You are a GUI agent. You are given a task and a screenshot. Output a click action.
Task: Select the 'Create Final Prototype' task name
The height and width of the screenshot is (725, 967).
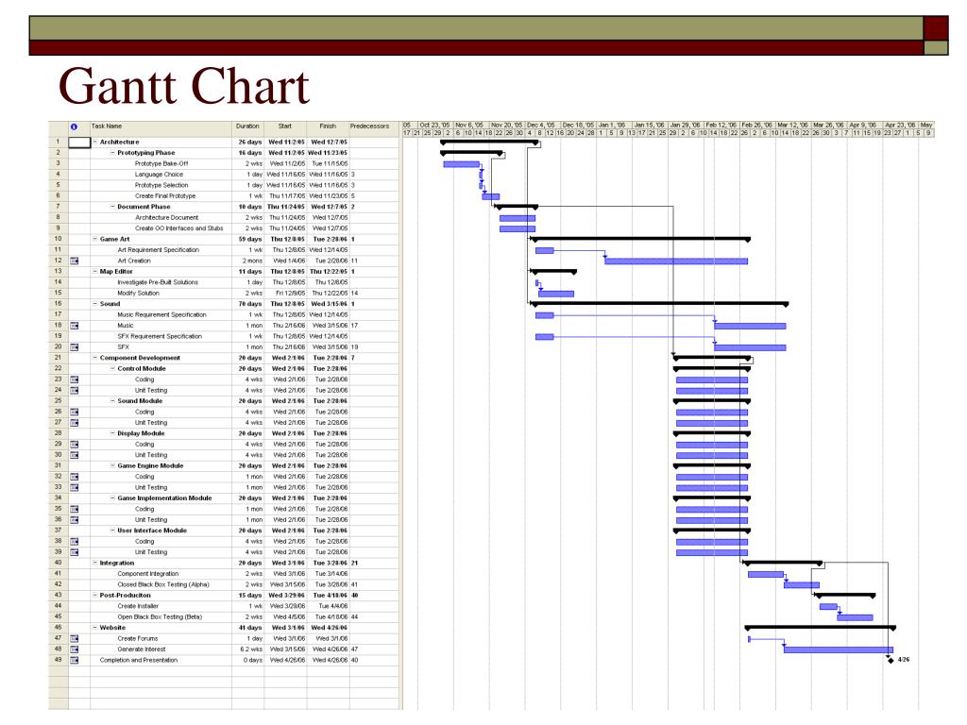(x=165, y=196)
